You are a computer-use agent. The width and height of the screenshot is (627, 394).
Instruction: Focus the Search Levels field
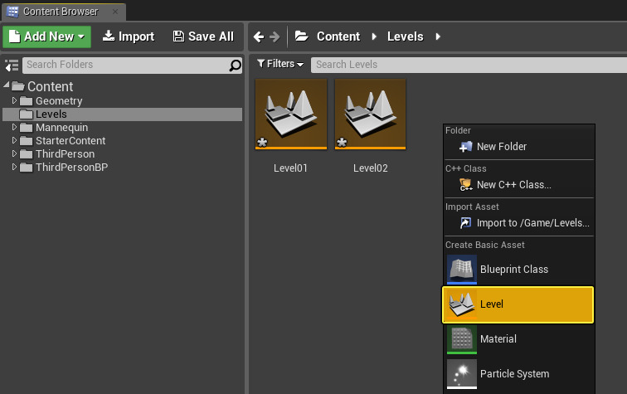(x=469, y=65)
